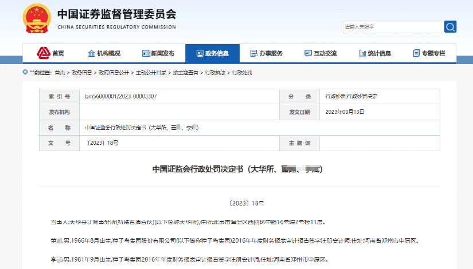Go to 政府信息公开 in breadcrumb
Screen dimensions: 473x269
pyautogui.click(x=114, y=73)
